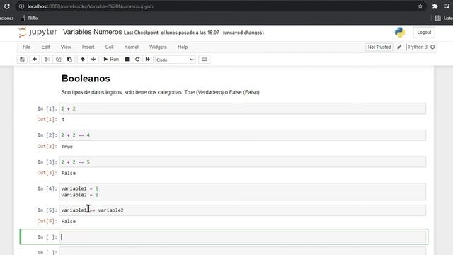Click the browser reload icon
Screen dimensions: 453x255
(6, 6)
